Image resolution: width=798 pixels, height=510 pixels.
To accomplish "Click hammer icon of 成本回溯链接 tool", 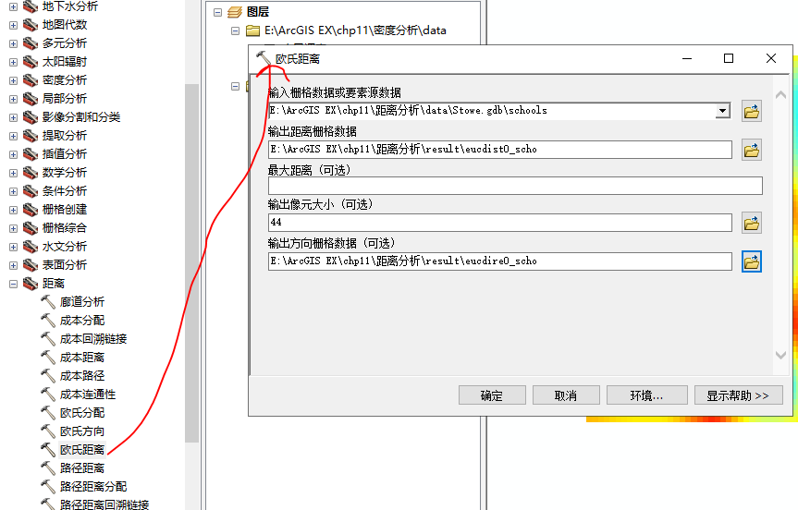I will pos(48,339).
